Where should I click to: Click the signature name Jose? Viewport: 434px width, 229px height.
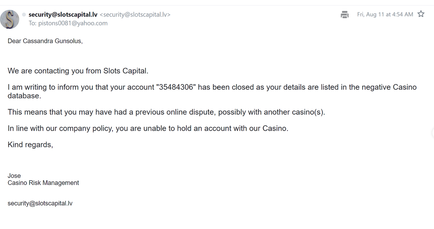[14, 176]
